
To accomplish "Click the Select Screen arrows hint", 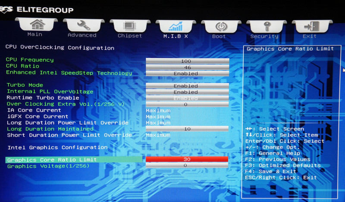I will 275,129.
